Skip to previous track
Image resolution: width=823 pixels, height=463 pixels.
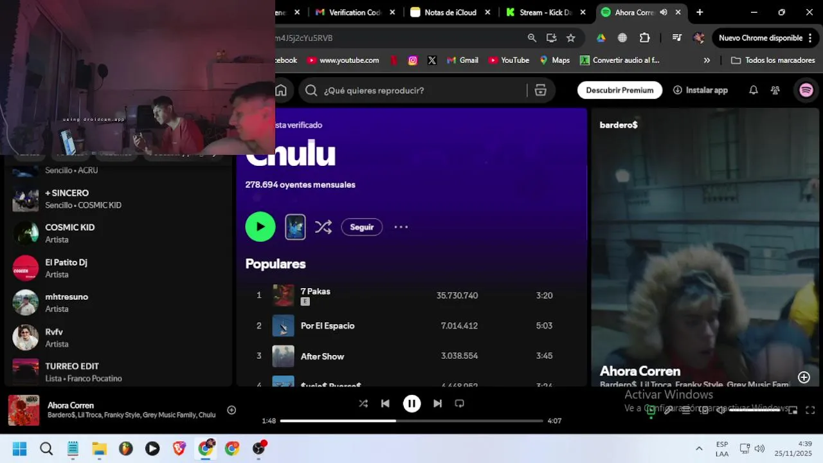click(x=385, y=403)
